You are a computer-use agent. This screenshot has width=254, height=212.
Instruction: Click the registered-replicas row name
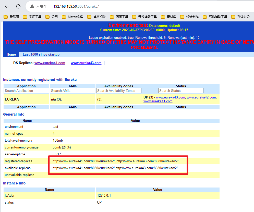[18, 161]
